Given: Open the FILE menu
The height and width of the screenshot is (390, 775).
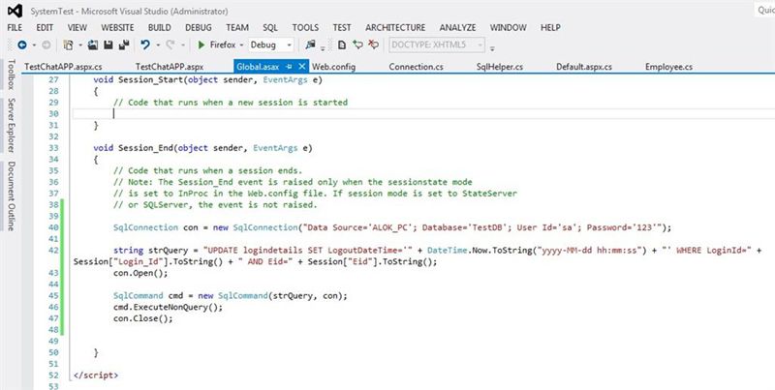Looking at the screenshot, I should tap(15, 28).
